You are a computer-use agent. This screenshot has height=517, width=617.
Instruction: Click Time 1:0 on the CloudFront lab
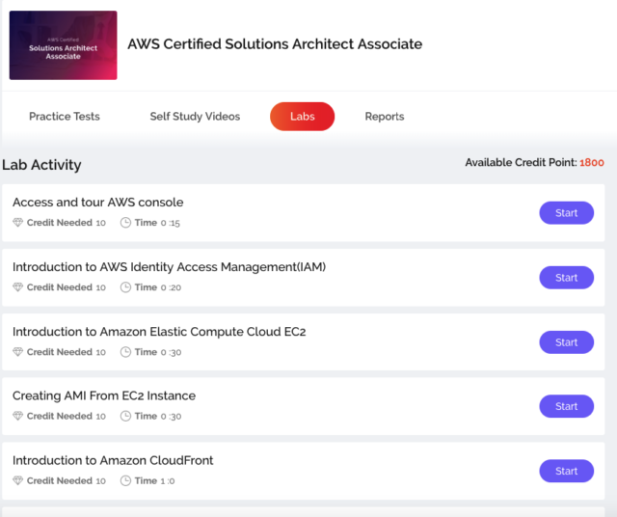(154, 480)
